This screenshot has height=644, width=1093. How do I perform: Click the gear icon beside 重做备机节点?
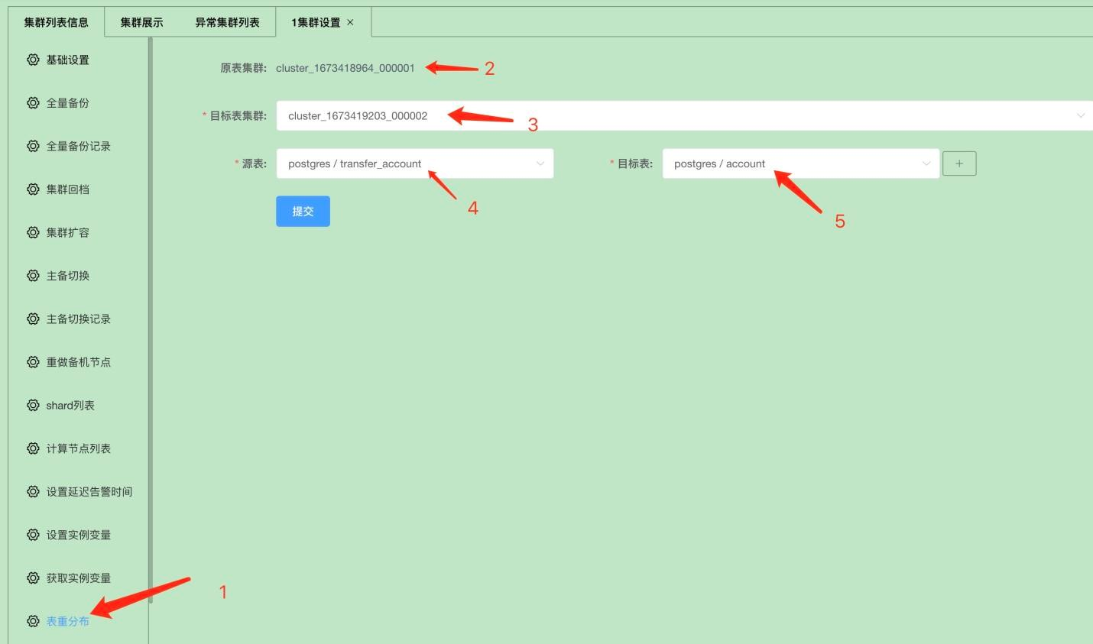[33, 361]
